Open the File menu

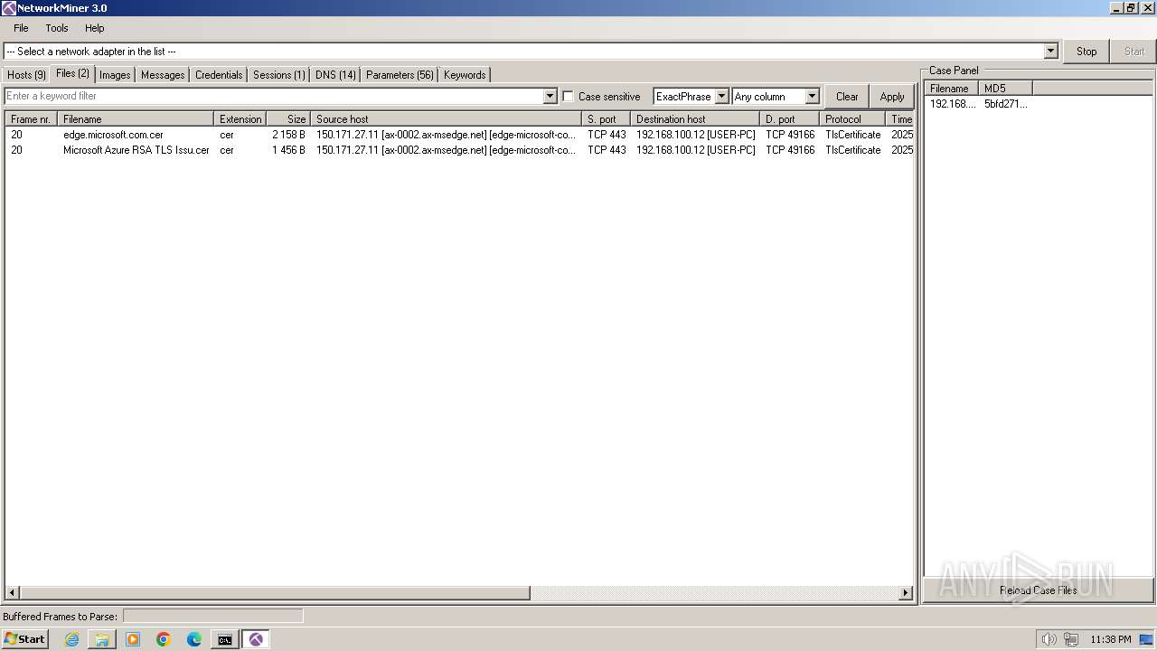point(21,28)
